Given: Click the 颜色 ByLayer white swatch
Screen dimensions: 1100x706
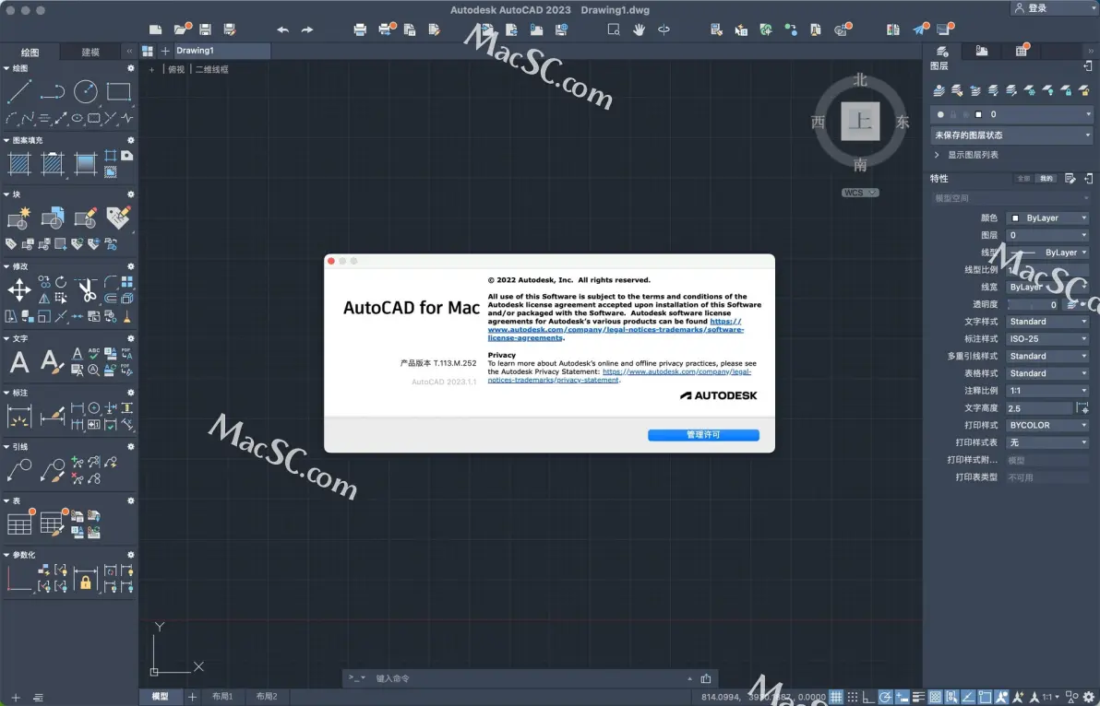Looking at the screenshot, I should tap(1015, 218).
